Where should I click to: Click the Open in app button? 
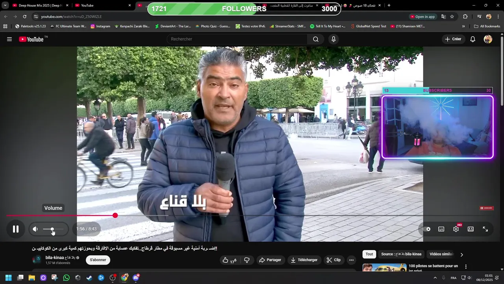click(x=422, y=17)
